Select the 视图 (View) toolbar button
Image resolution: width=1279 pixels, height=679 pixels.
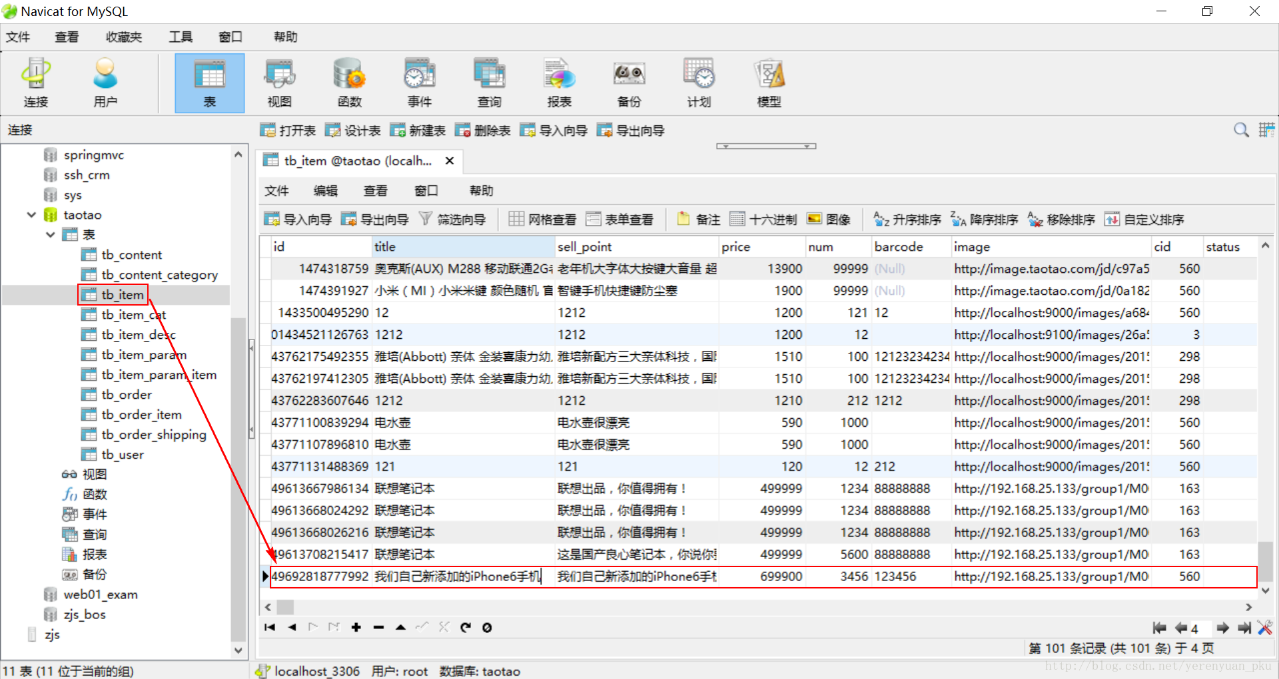pyautogui.click(x=280, y=83)
